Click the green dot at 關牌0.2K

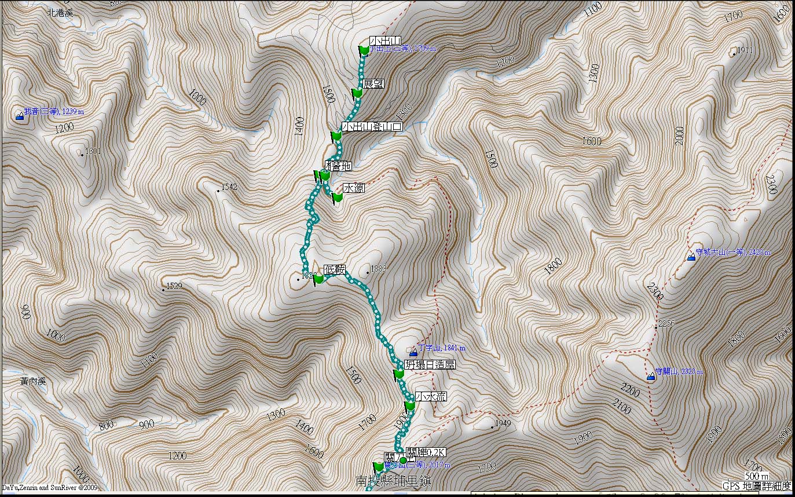pos(403,461)
